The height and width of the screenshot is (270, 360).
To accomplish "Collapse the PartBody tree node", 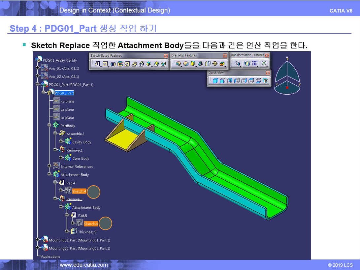I will point(49,126).
